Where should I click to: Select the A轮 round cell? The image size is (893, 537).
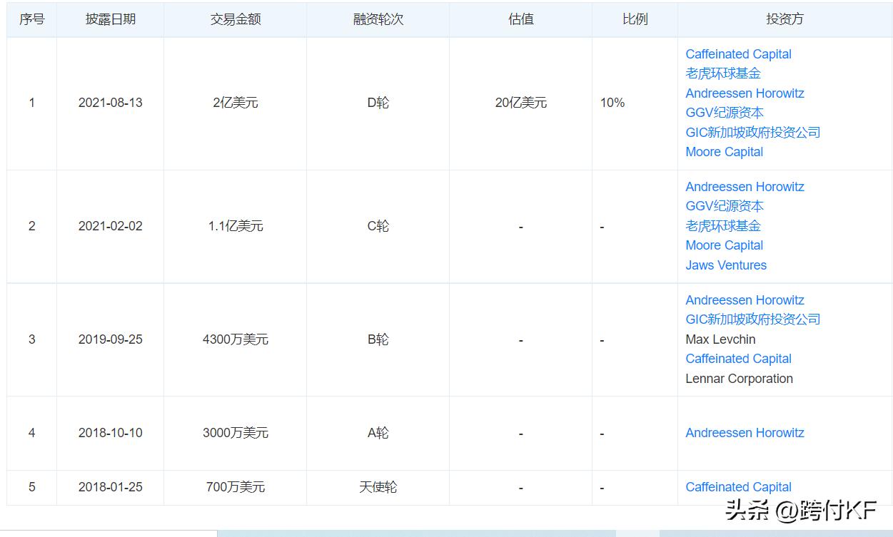tap(378, 433)
